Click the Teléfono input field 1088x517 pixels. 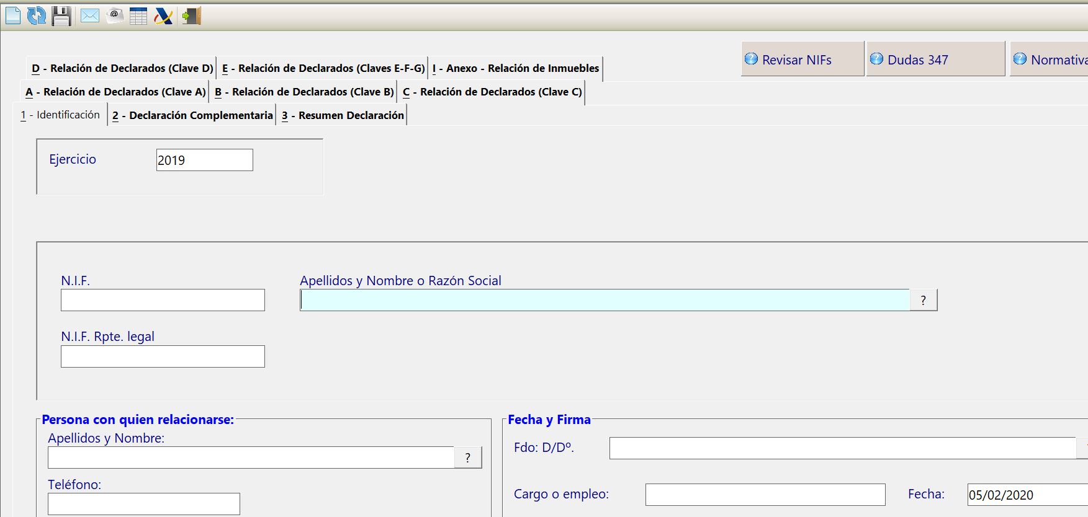pyautogui.click(x=143, y=503)
